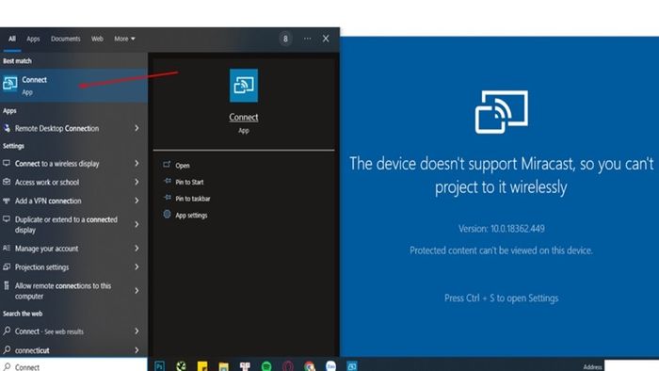659x371 pixels.
Task: Click the Miracast not supported message
Action: click(x=502, y=175)
